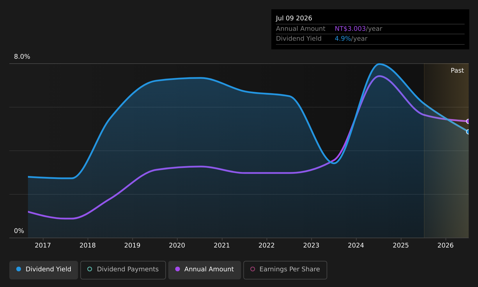The height and width of the screenshot is (287, 478).
Task: Click the Jul 09 2026 tooltip date
Action: (x=294, y=18)
